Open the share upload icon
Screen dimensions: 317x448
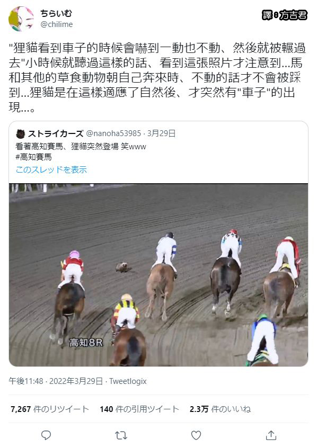click(271, 435)
